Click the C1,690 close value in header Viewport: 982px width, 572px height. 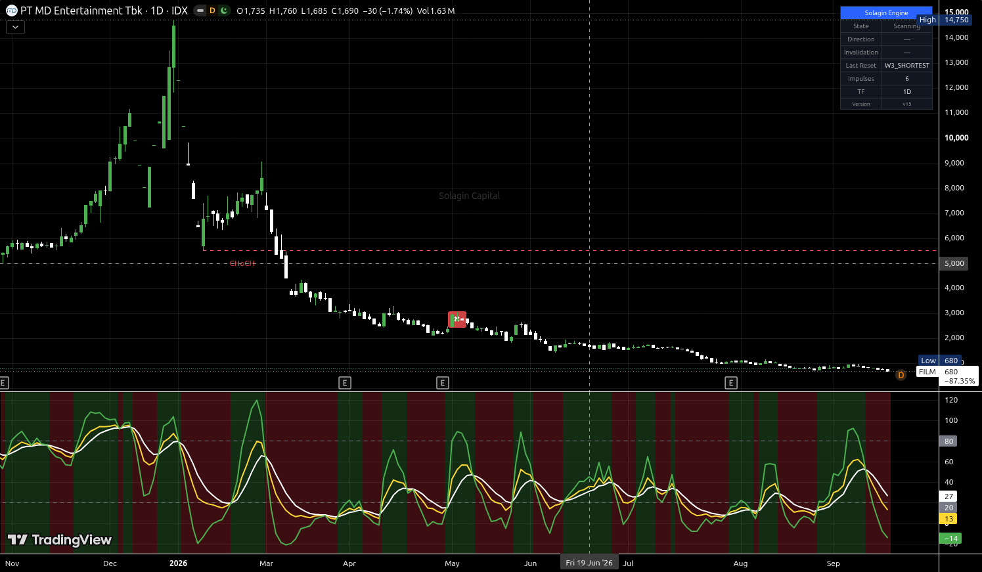point(345,11)
